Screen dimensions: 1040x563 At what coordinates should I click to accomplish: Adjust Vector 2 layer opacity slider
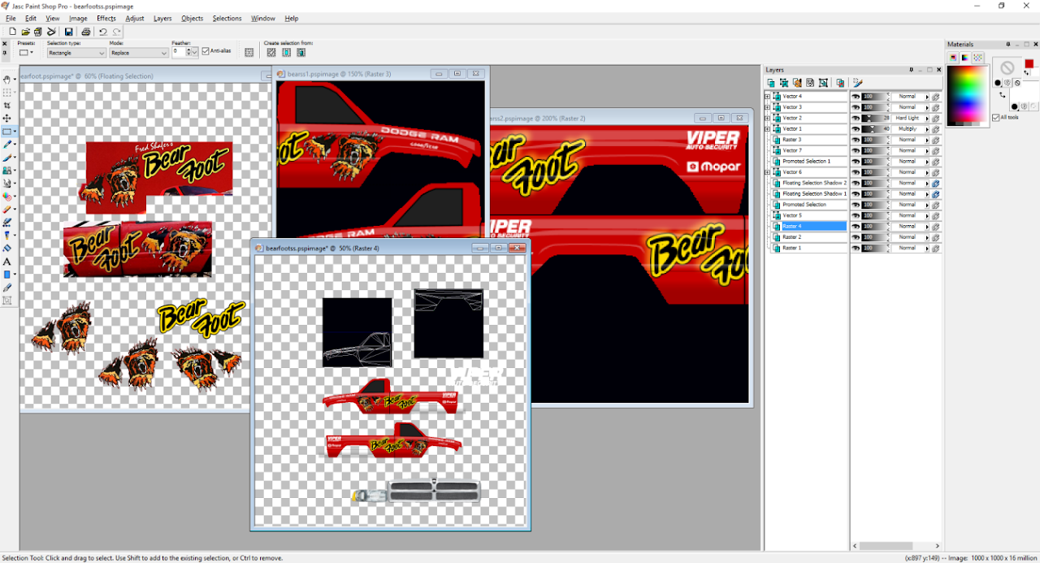(x=875, y=118)
